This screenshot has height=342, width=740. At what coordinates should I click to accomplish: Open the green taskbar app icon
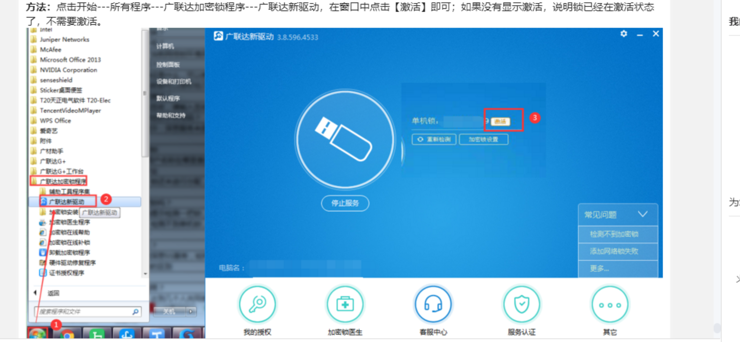(98, 335)
